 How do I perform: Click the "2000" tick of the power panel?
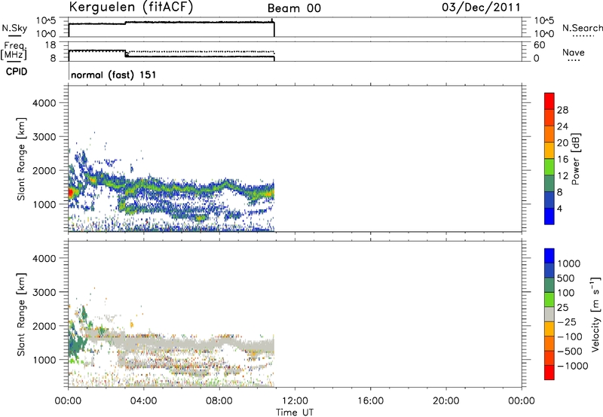[44, 170]
